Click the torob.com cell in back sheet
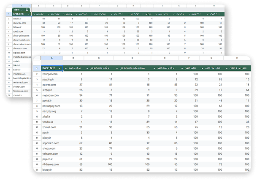 click(x=22, y=32)
